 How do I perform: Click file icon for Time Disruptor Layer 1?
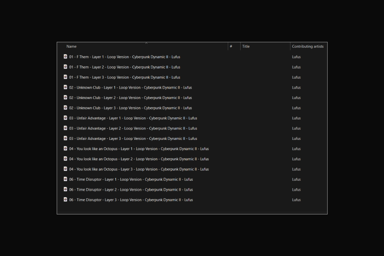click(65, 179)
